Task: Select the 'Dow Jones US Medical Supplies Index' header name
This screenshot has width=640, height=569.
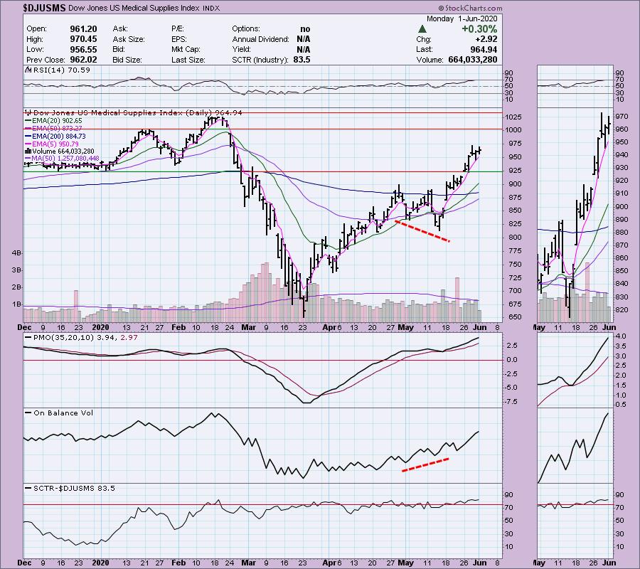Action: tap(134, 8)
